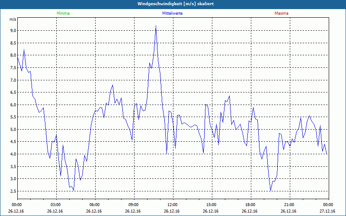Click the y-axis value '8,5'

click(x=13, y=43)
